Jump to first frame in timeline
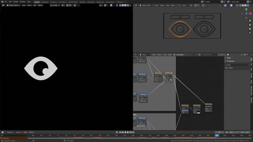 coord(120,133)
